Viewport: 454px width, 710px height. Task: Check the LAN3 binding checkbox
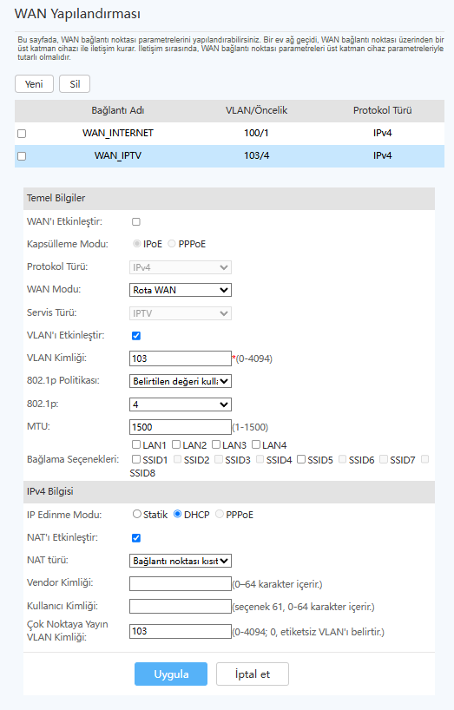coord(216,444)
